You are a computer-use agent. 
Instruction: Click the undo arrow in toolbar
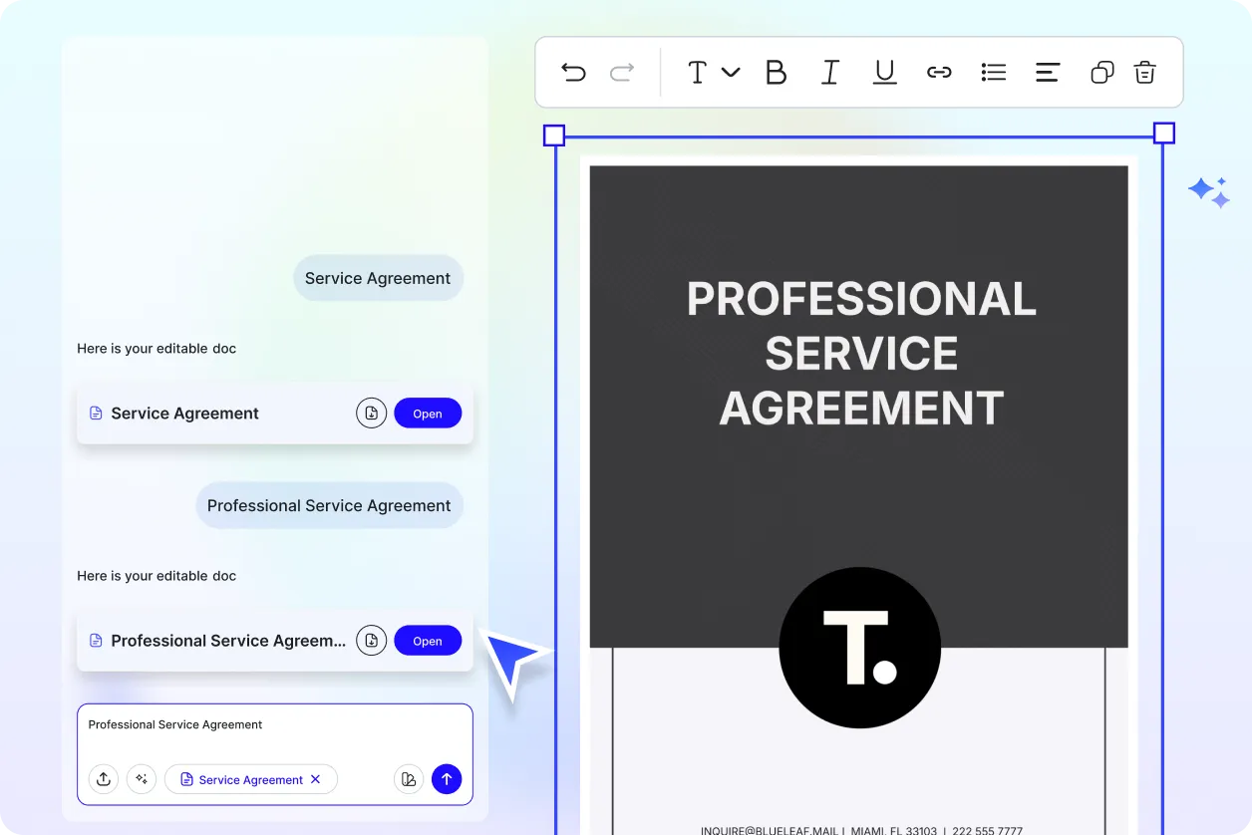[573, 72]
